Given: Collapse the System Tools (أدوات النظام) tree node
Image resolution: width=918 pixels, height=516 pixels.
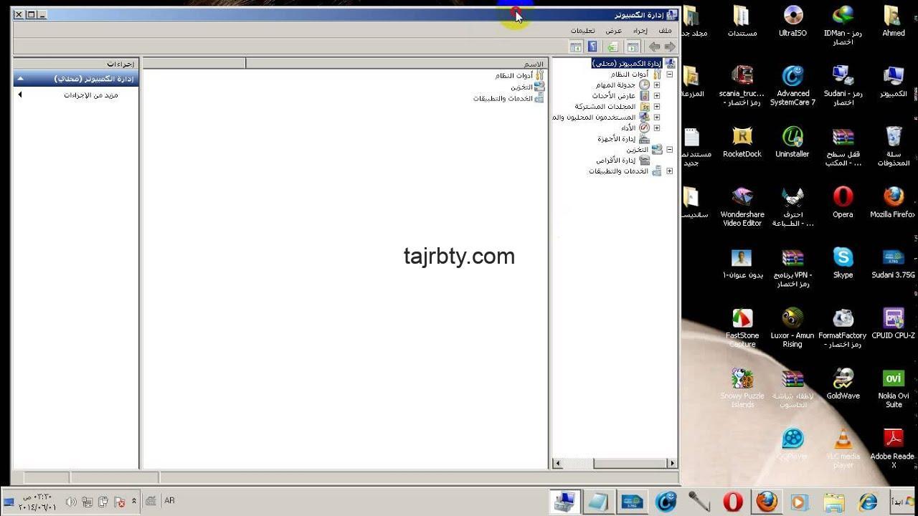Looking at the screenshot, I should click(x=669, y=75).
